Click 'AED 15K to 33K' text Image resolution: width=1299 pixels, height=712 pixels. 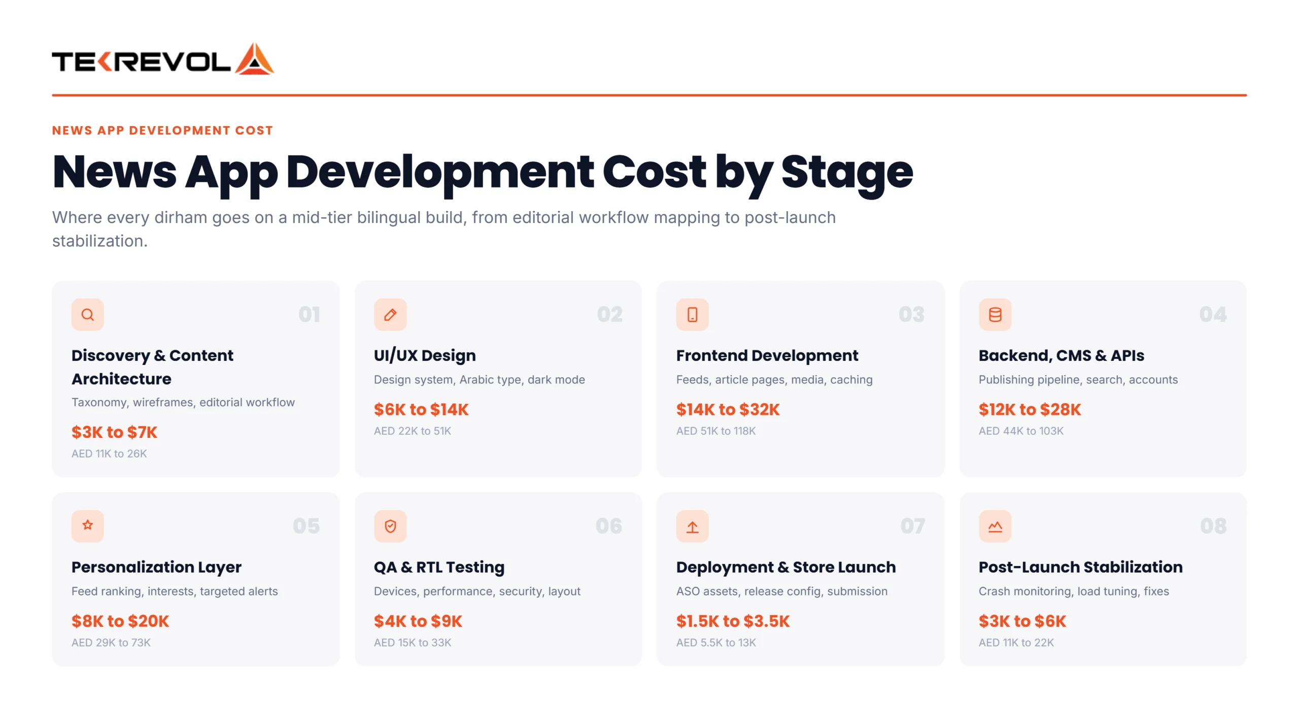(412, 642)
